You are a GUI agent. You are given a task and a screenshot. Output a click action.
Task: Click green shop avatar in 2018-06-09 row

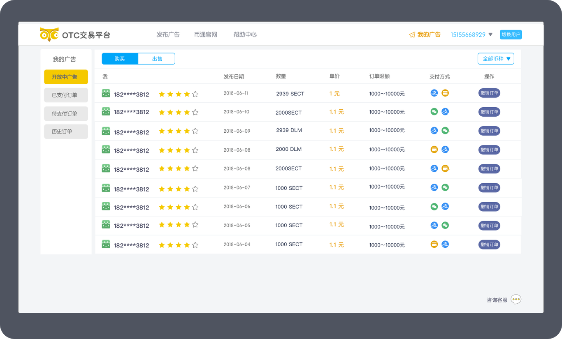[x=106, y=131]
